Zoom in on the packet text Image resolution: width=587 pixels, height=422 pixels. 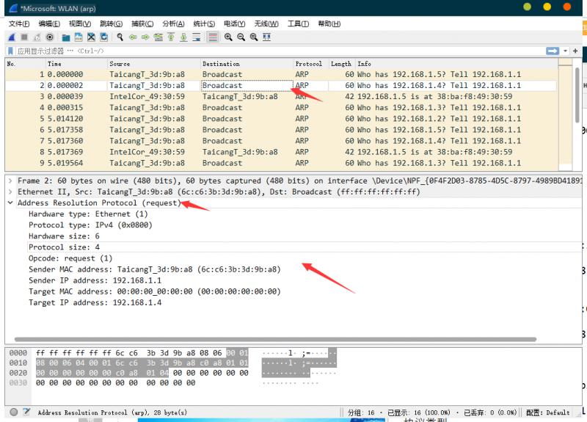(x=228, y=37)
